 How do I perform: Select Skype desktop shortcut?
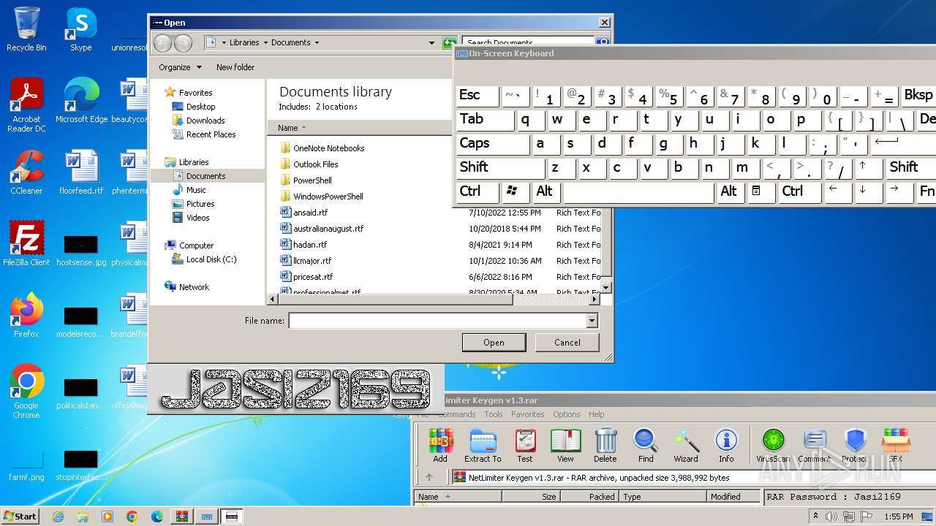tap(80, 29)
